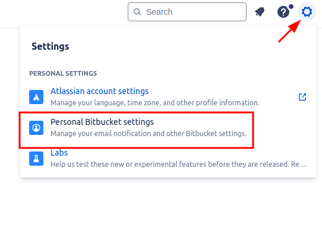Click the external link icon for Atlassian account

[x=302, y=97]
